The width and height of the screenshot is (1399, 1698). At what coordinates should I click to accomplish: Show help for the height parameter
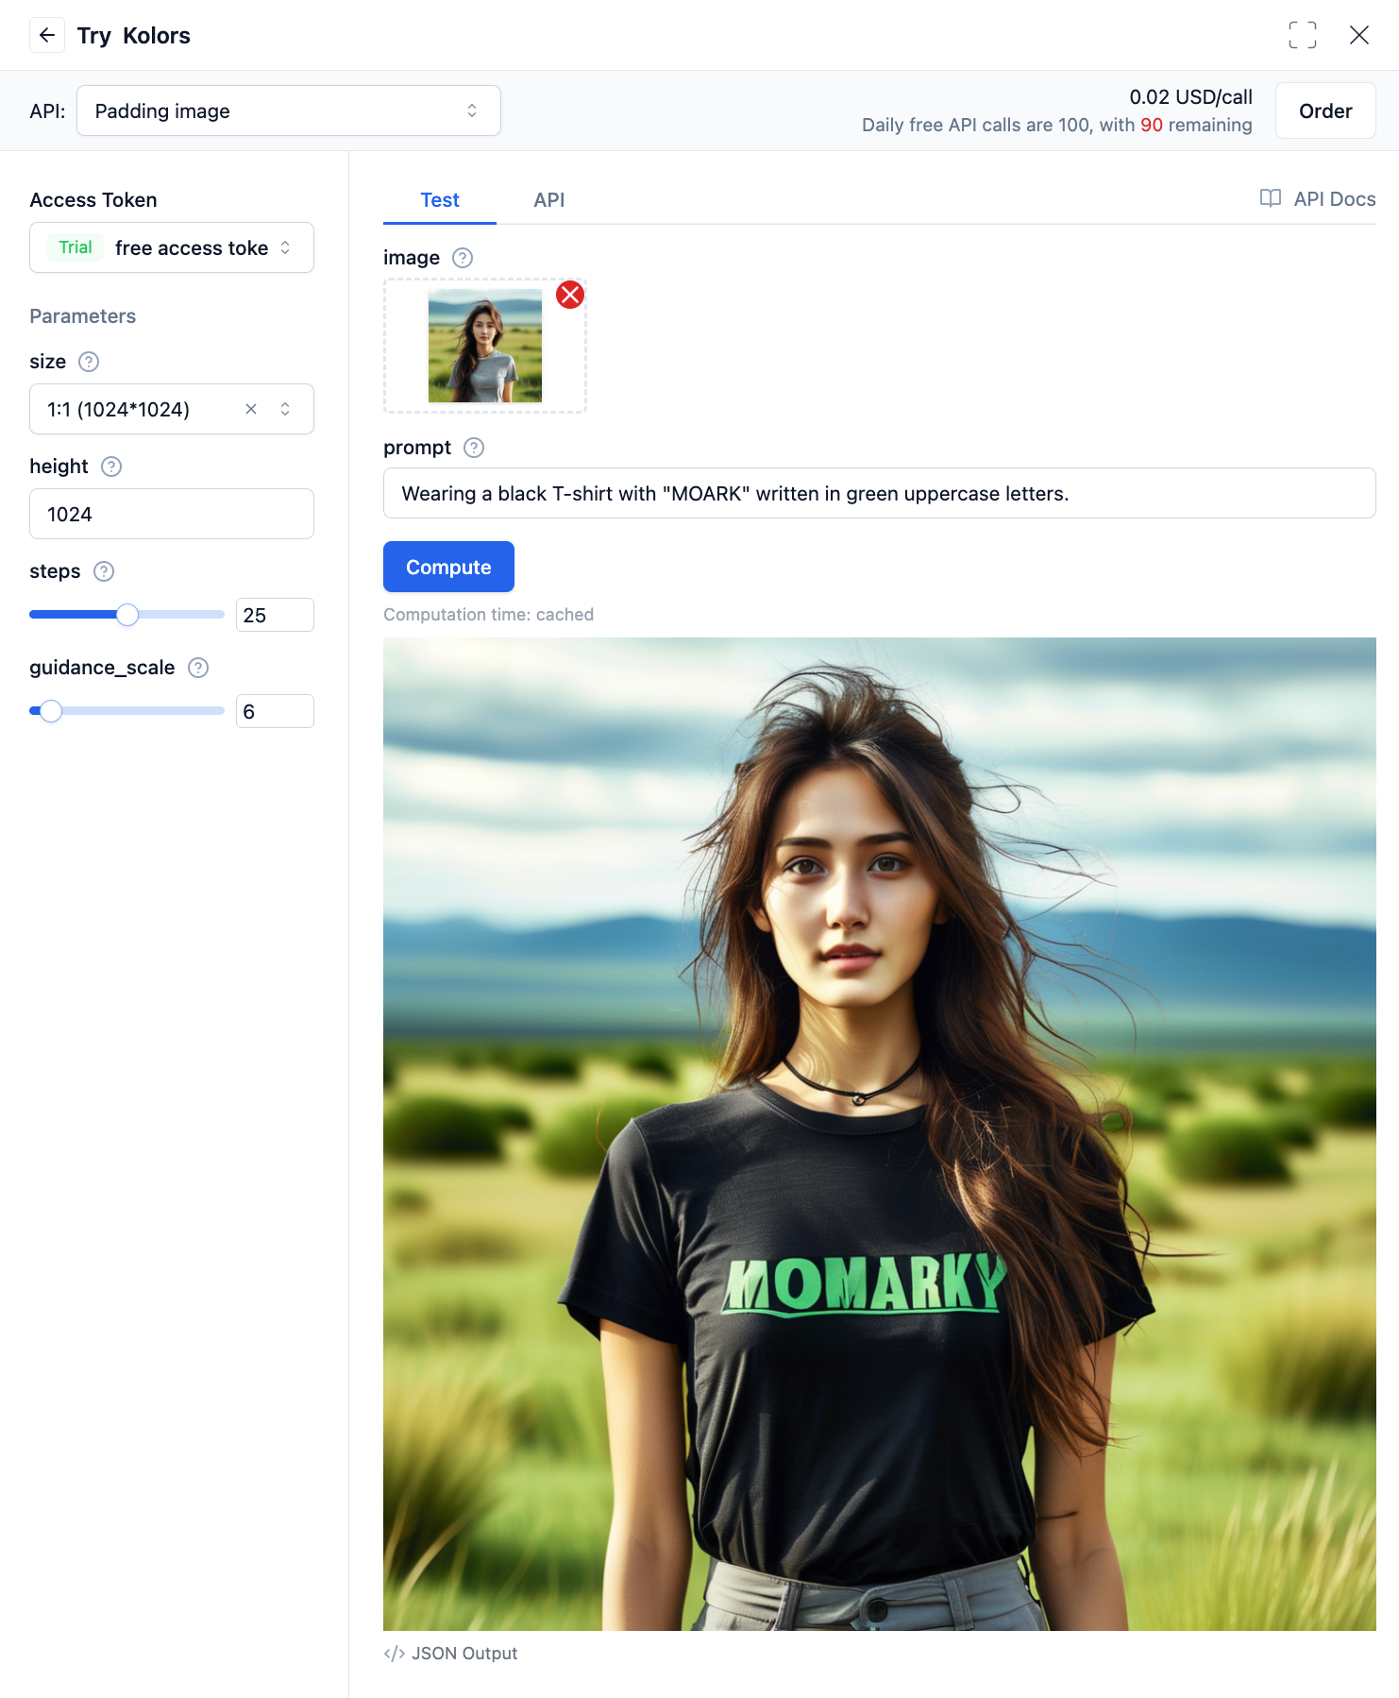tap(111, 467)
